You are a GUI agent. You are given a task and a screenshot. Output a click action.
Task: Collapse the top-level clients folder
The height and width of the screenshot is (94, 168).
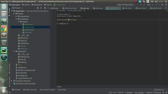[x=14, y=14]
